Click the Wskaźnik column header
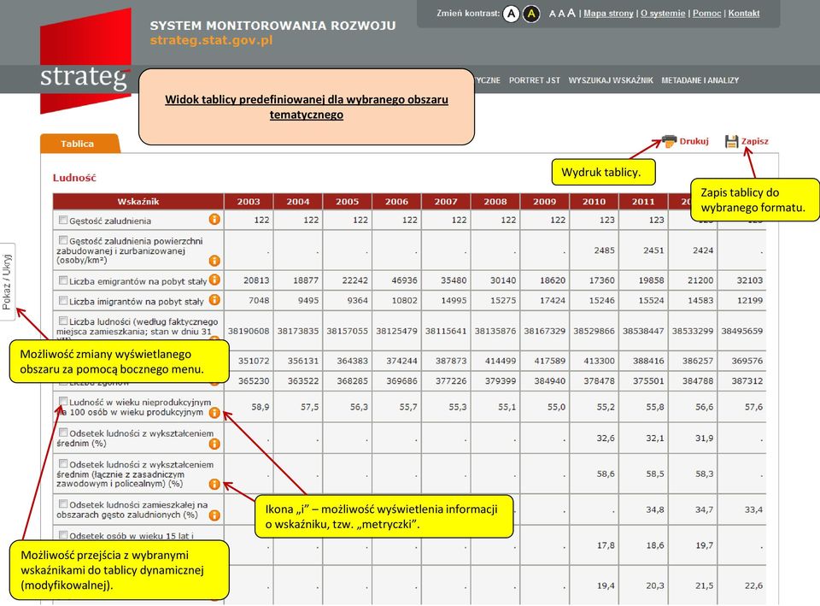The width and height of the screenshot is (820, 606). pyautogui.click(x=138, y=202)
